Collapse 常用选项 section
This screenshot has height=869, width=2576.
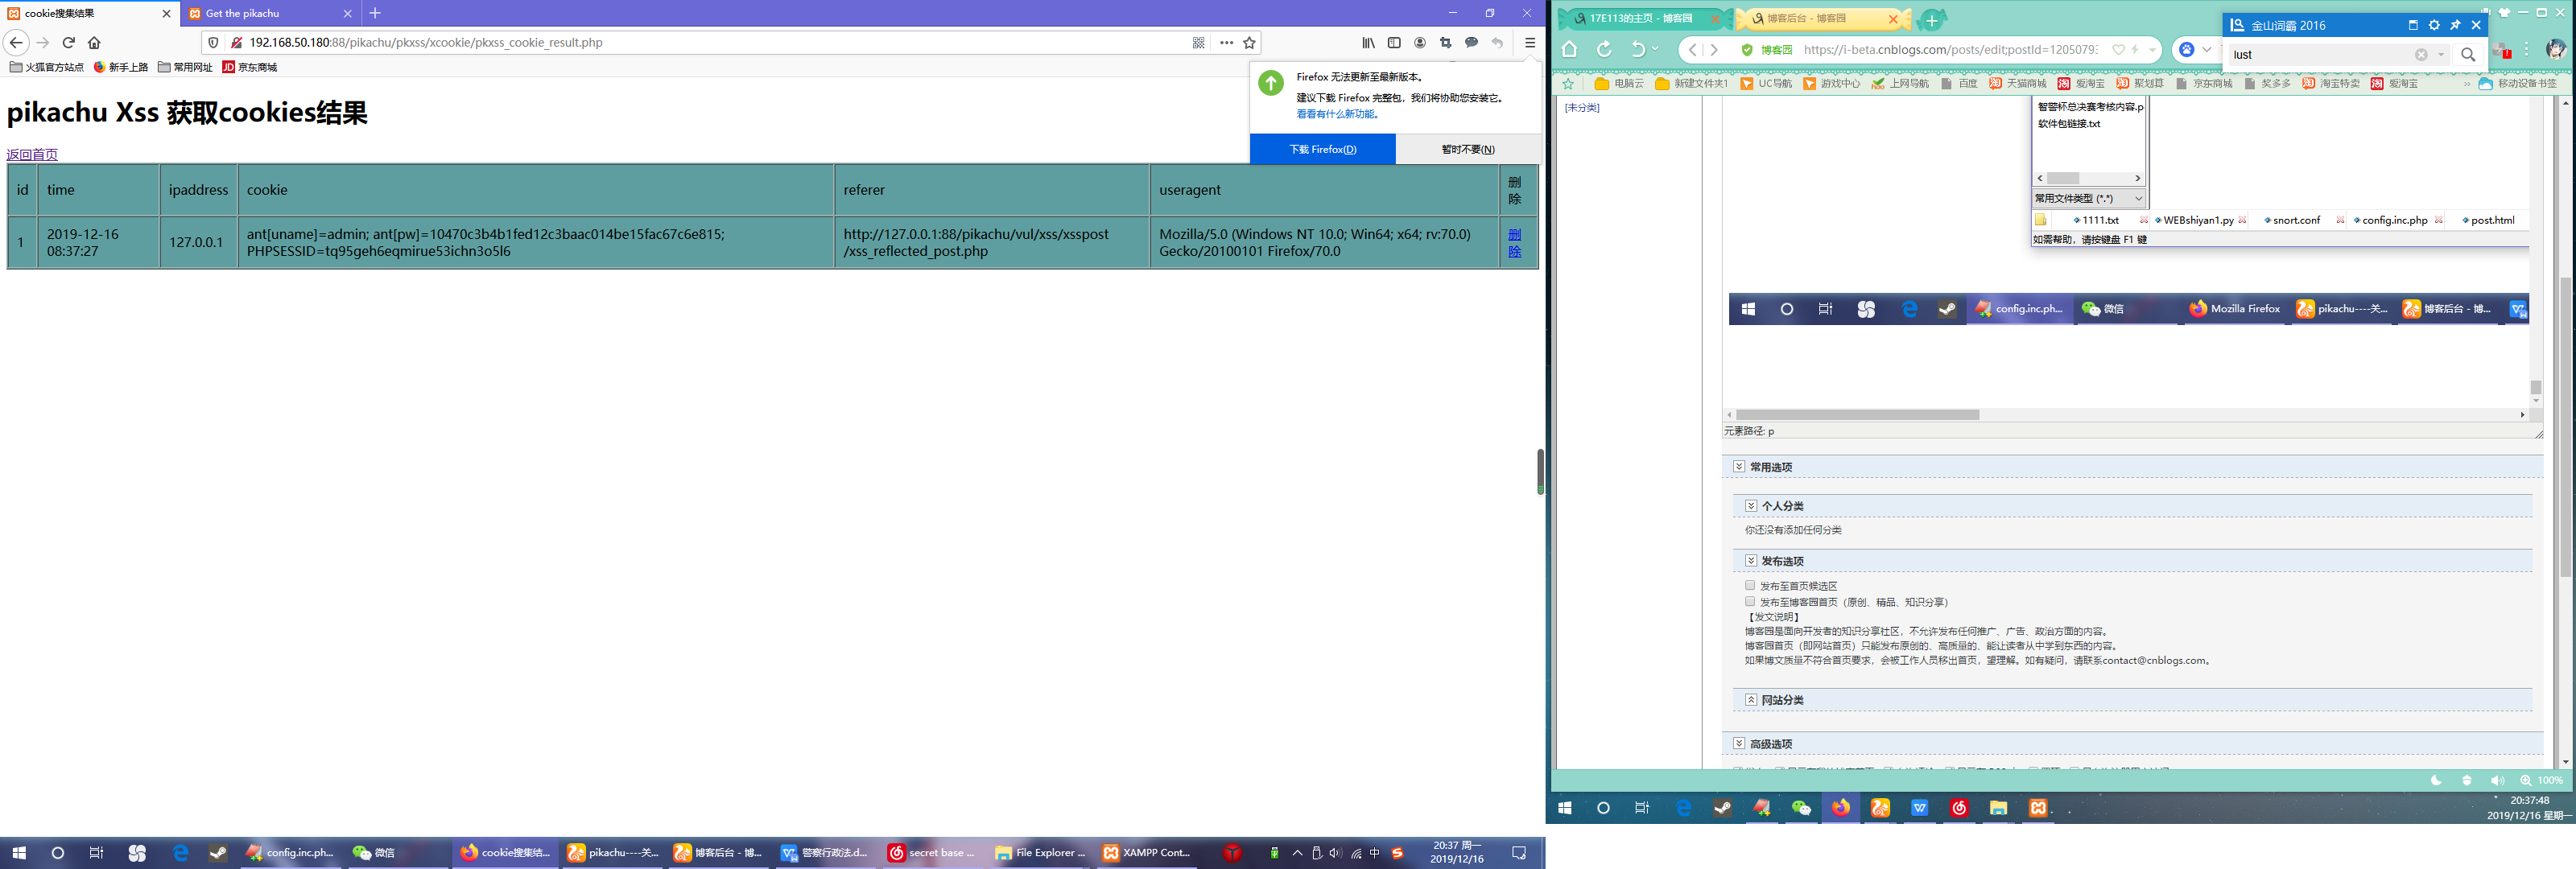(1739, 467)
